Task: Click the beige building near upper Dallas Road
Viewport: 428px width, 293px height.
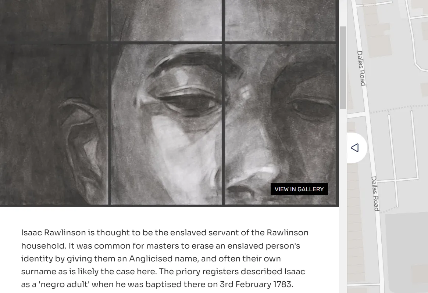Action: 378,40
